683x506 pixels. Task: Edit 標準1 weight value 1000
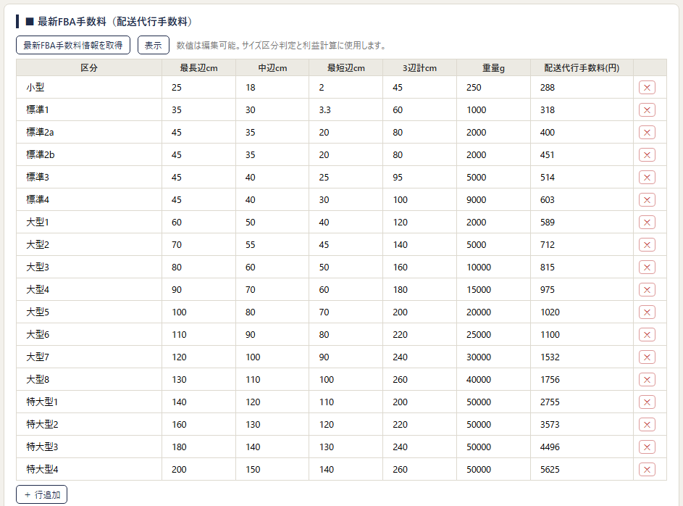pos(493,110)
